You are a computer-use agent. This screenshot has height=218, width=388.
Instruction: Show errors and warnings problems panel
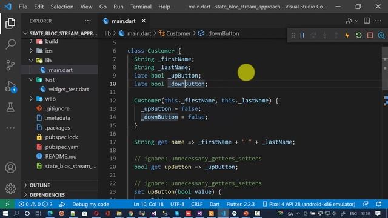35,205
